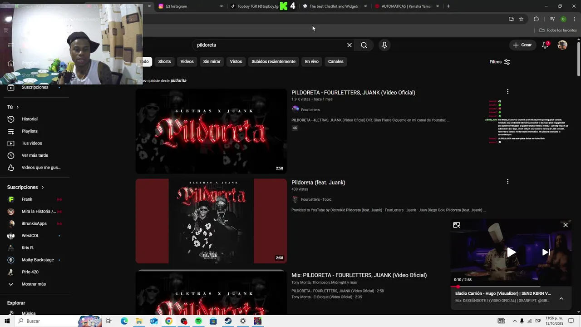Select the Videos filter chip
Viewport: 581px width, 327px height.
point(187,62)
